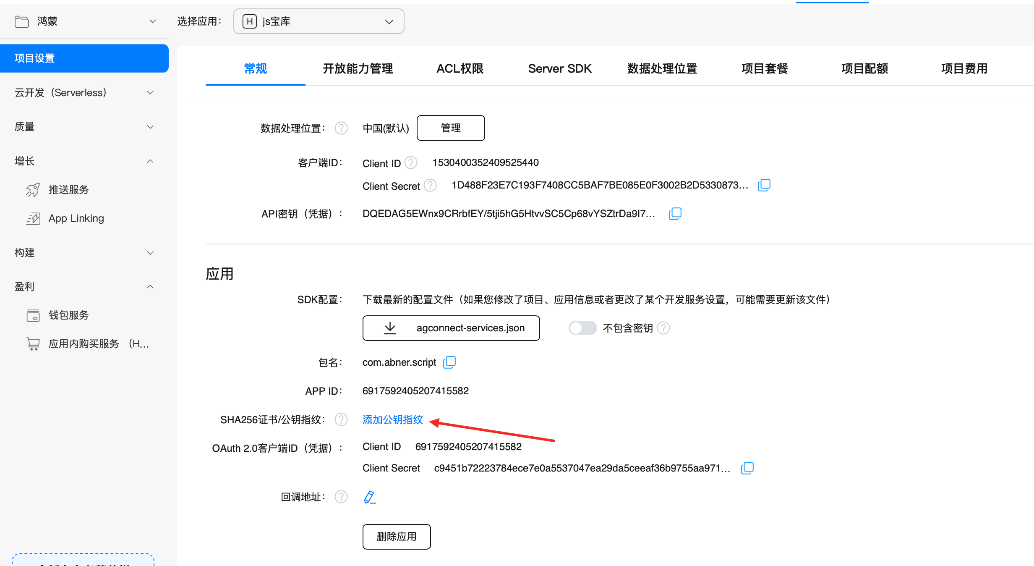Show help for data processing location
Image resolution: width=1034 pixels, height=566 pixels.
coord(341,128)
